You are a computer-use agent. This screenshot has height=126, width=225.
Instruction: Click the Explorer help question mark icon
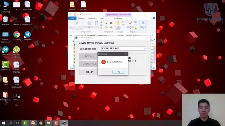(x=154, y=18)
